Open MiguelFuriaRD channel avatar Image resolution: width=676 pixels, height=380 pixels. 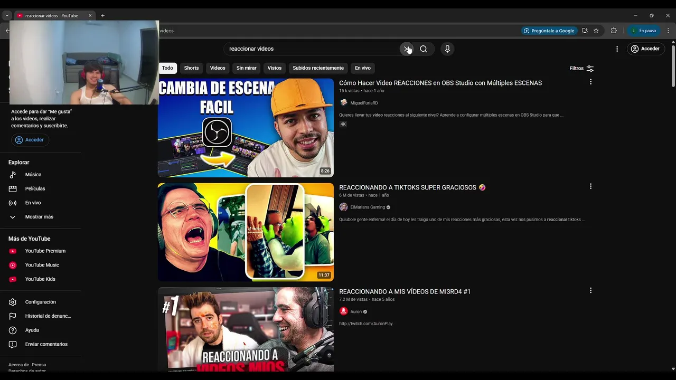343,103
